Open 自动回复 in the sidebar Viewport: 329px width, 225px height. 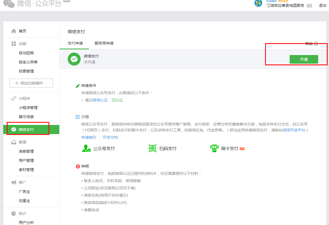(26, 53)
